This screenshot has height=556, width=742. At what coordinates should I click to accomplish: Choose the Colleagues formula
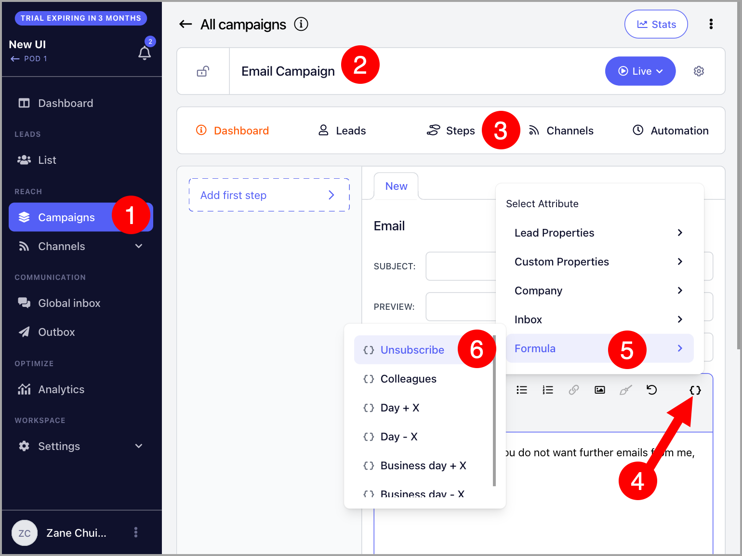424,379
